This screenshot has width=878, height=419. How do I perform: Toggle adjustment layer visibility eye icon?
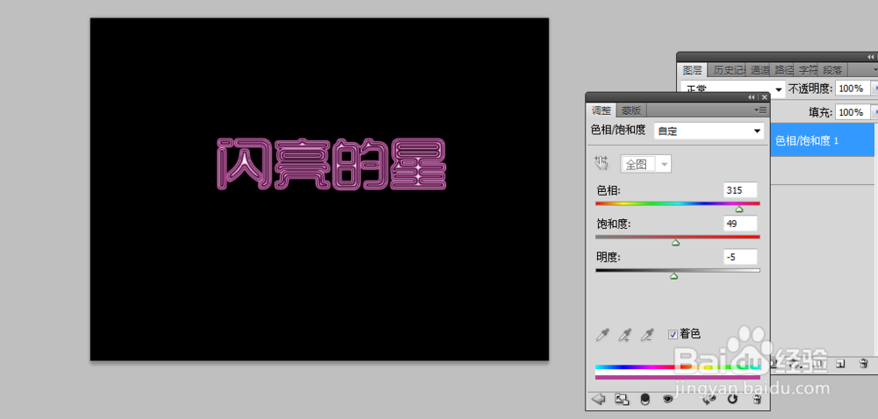click(x=667, y=399)
